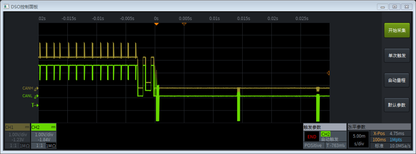Click the 100ms record length value
The height and width of the screenshot is (154, 416).
[x=379, y=140]
